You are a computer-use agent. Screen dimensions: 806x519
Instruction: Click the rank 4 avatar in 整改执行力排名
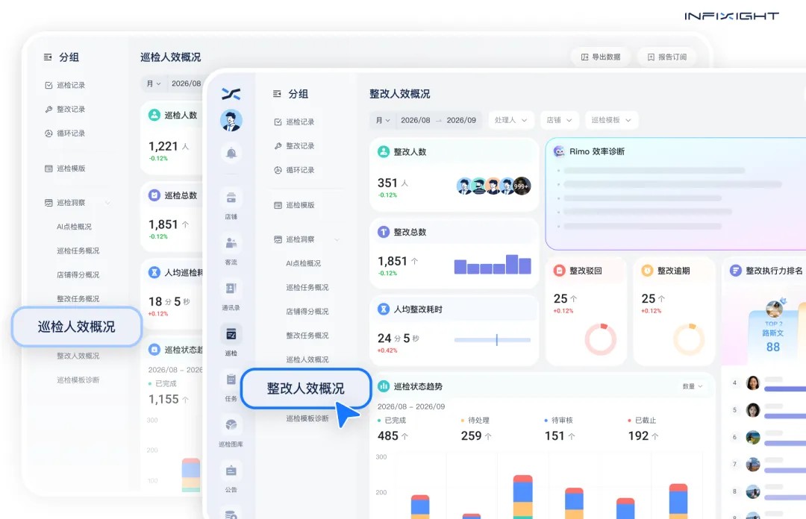[x=753, y=383]
